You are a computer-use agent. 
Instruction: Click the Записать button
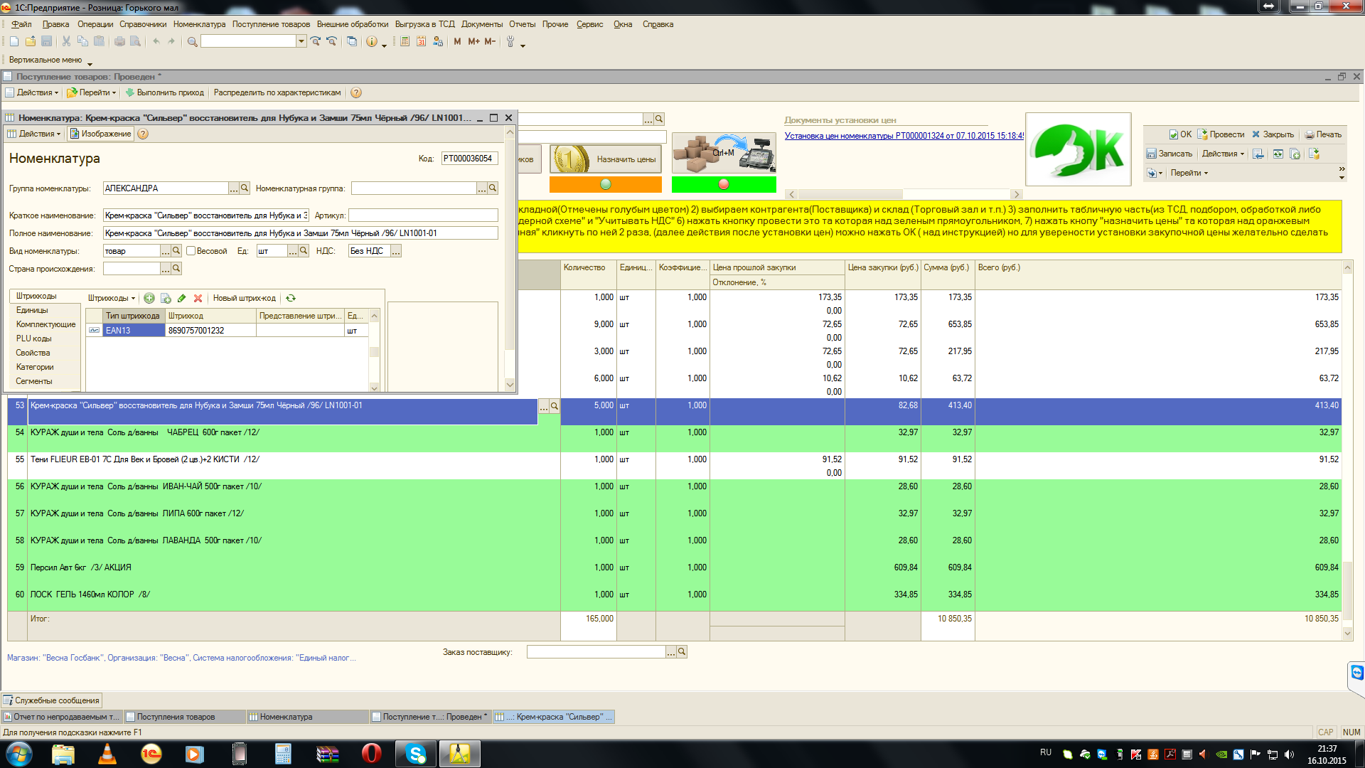[x=1169, y=154]
